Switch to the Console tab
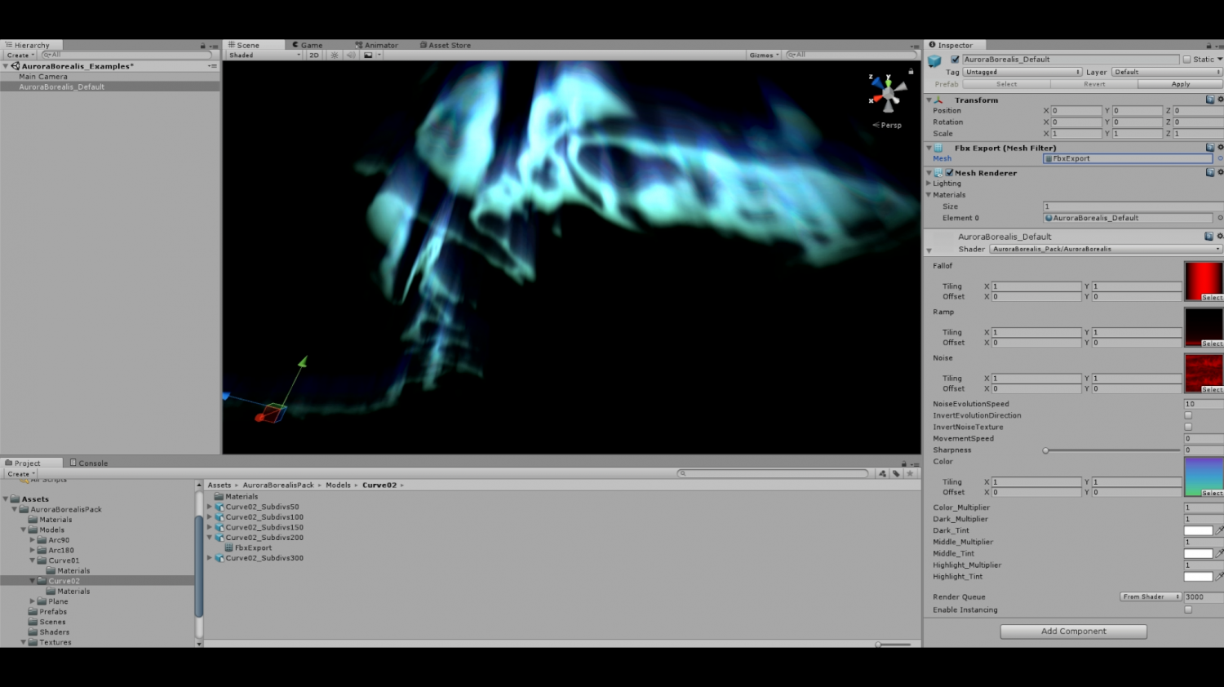Image resolution: width=1224 pixels, height=687 pixels. point(89,463)
